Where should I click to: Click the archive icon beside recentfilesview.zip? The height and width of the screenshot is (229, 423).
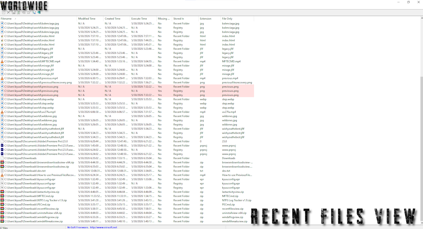pyautogui.click(x=2, y=209)
